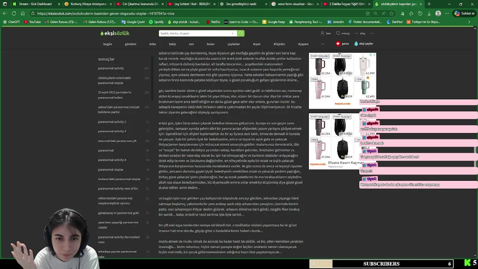
Task: Open 'tsubasa'daki paranormal olaylar' result
Action: click(119, 179)
